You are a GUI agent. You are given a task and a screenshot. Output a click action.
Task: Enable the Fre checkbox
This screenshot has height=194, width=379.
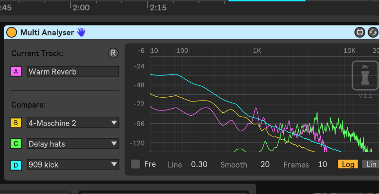[x=136, y=164]
